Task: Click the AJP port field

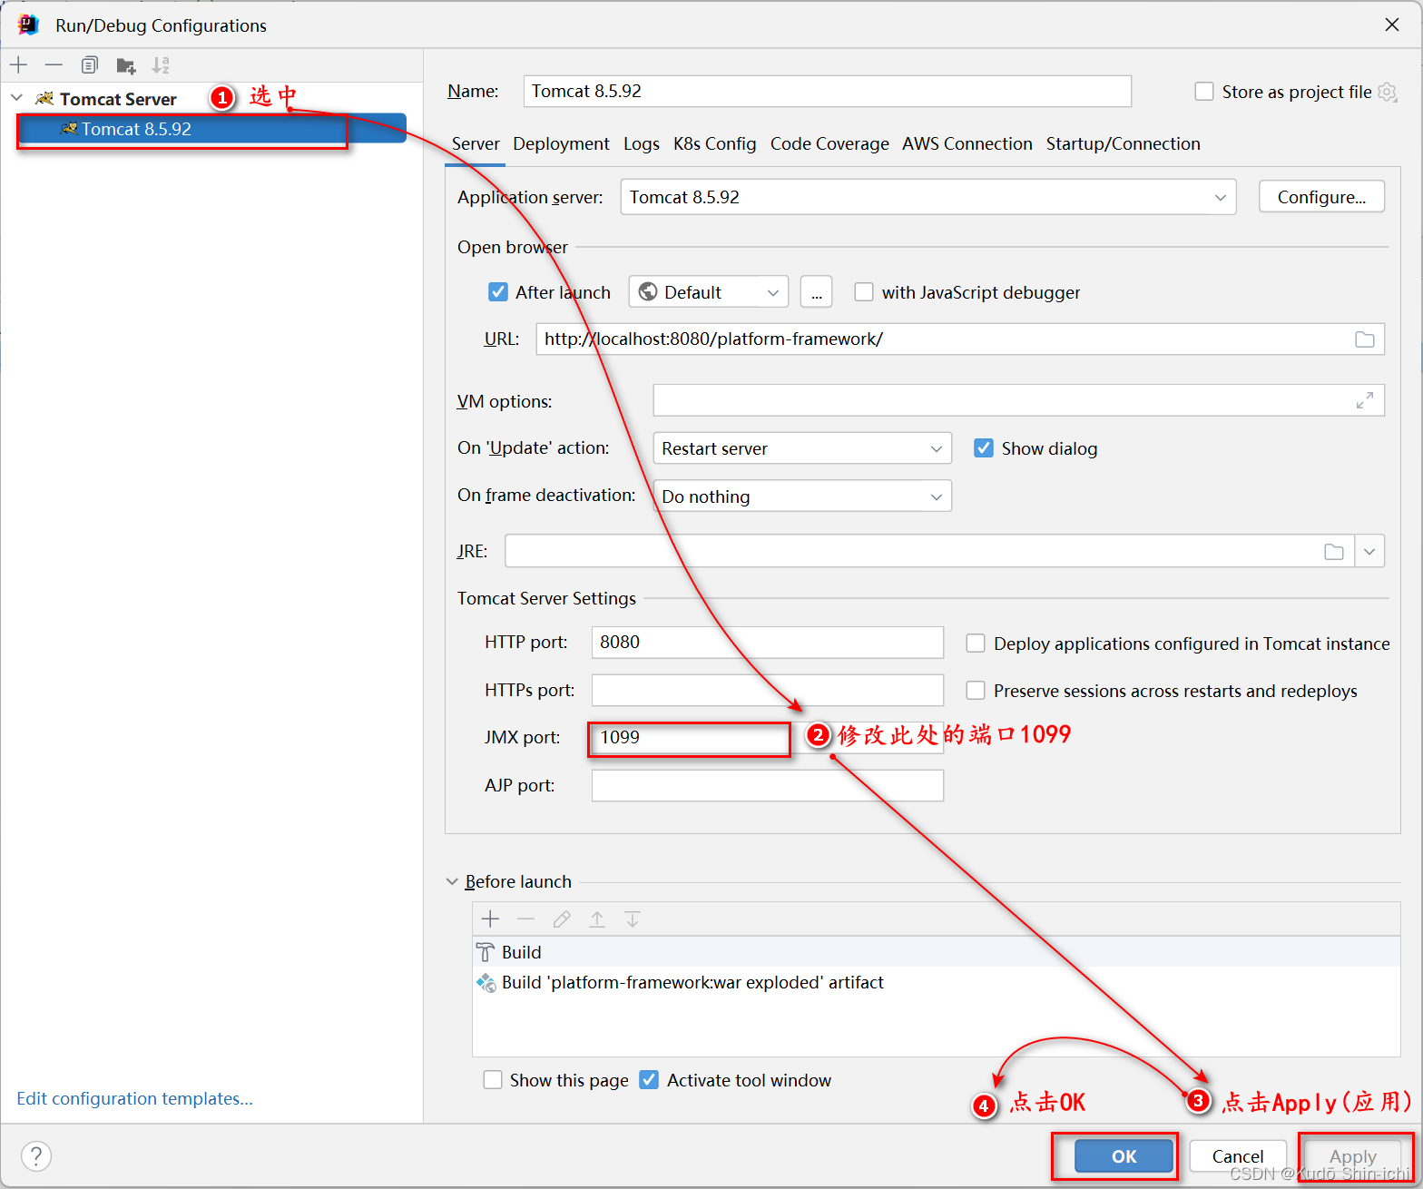Action: tap(768, 785)
